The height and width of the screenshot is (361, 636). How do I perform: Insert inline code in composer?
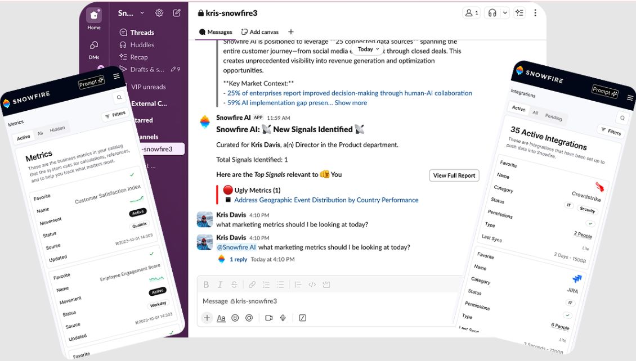tap(312, 285)
